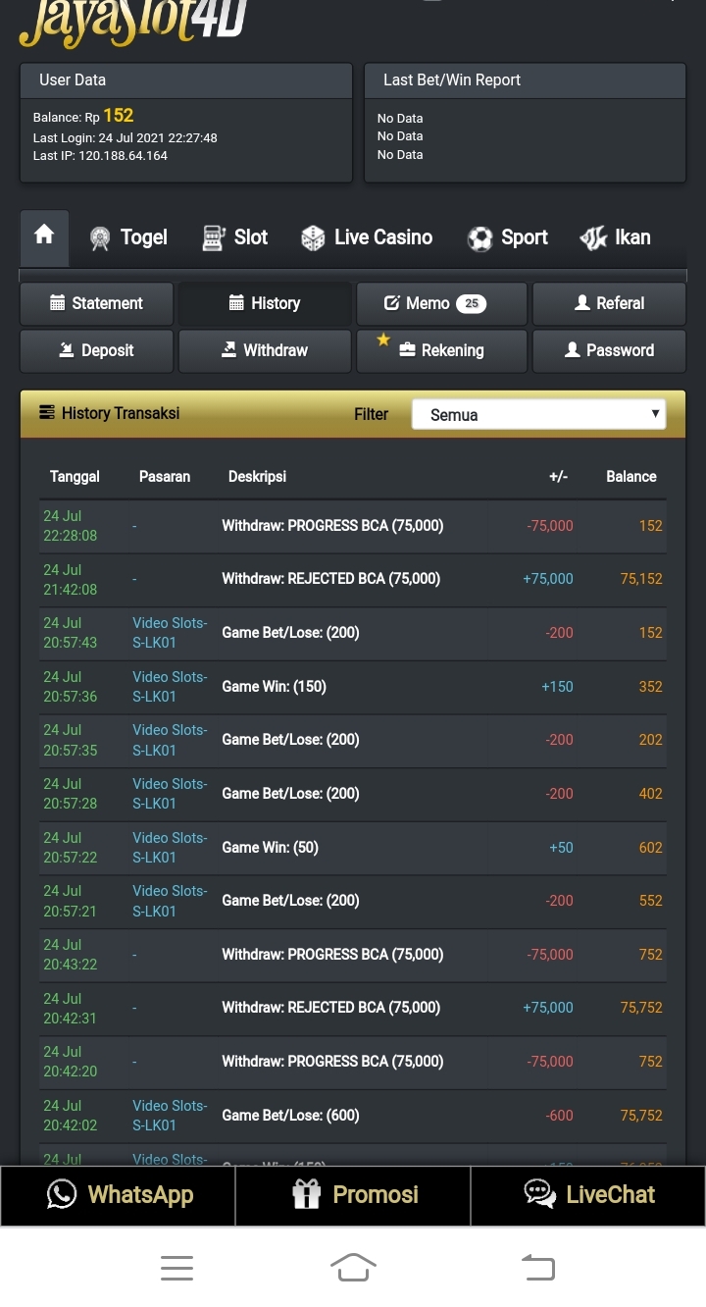706x1307 pixels.
Task: Open the Togel games section
Action: [x=128, y=237]
